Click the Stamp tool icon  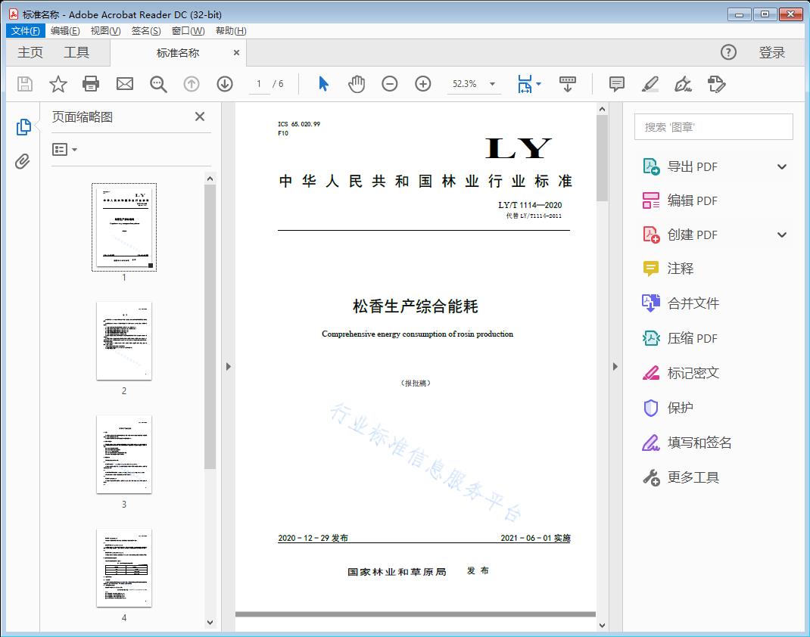pos(717,84)
